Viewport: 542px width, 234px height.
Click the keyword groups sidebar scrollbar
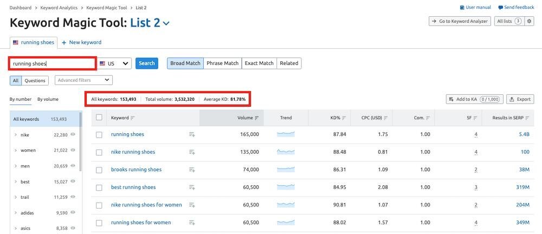pyautogui.click(x=81, y=142)
